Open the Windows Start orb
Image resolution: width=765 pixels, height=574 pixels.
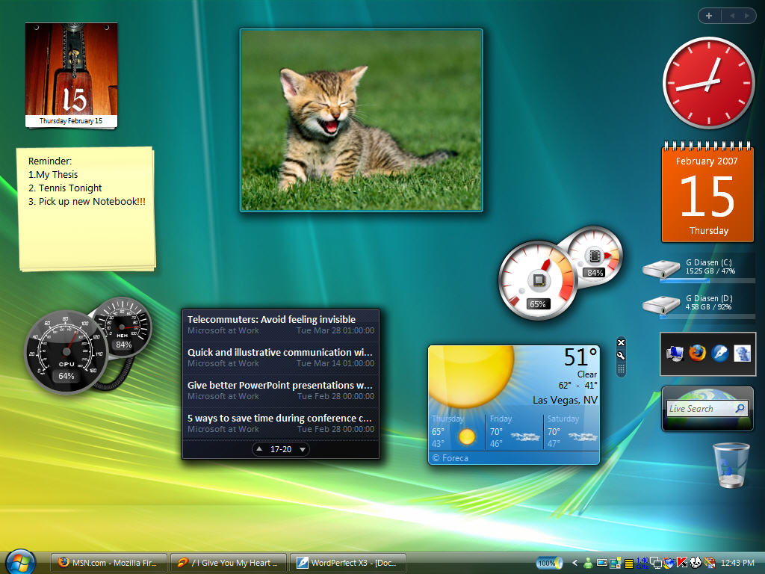tap(20, 562)
